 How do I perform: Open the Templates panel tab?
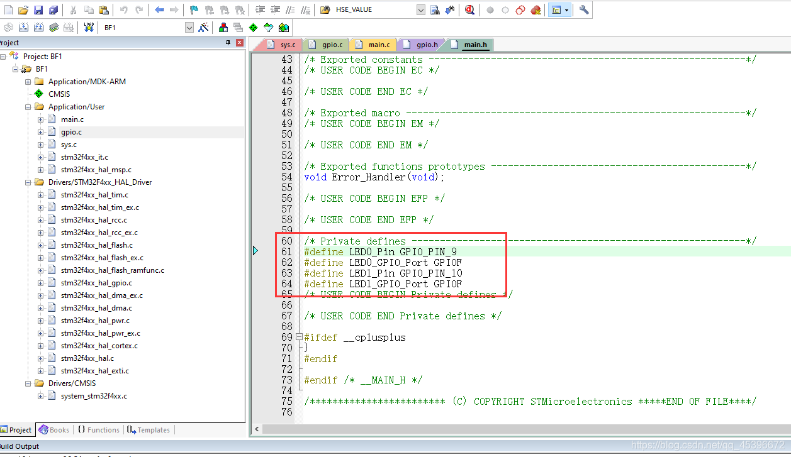[149, 430]
